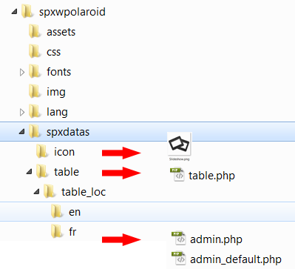Click the admin.php file icon
The image size is (295, 269).
(178, 238)
